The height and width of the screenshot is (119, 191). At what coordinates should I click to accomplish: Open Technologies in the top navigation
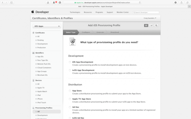tap(75, 12)
